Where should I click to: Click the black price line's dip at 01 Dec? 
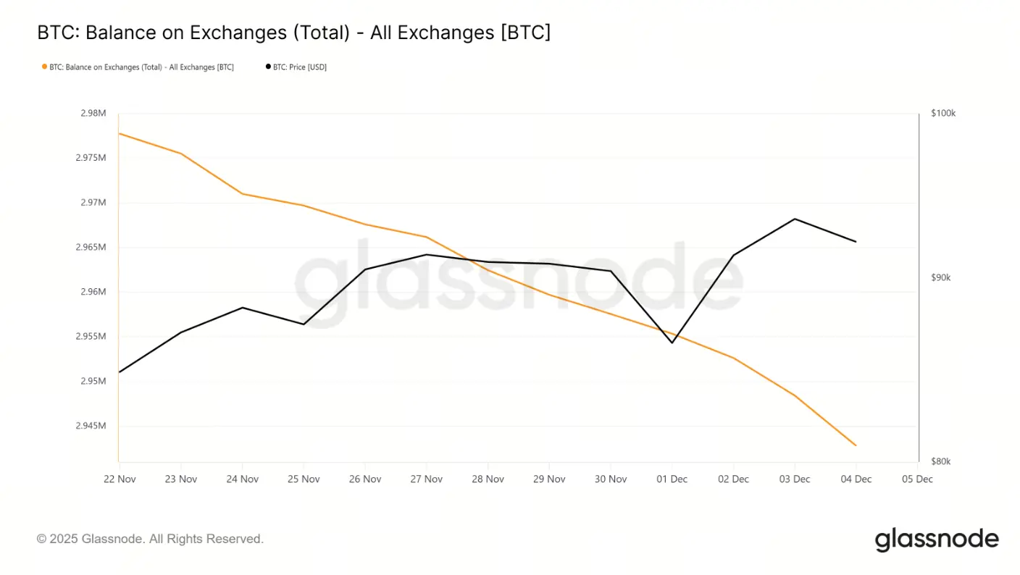[672, 343]
